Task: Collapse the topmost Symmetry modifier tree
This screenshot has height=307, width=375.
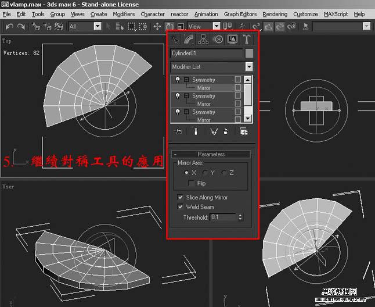Action: pyautogui.click(x=186, y=80)
